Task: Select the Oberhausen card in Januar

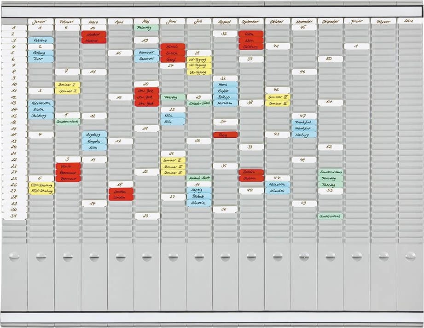Action: pos(41,103)
